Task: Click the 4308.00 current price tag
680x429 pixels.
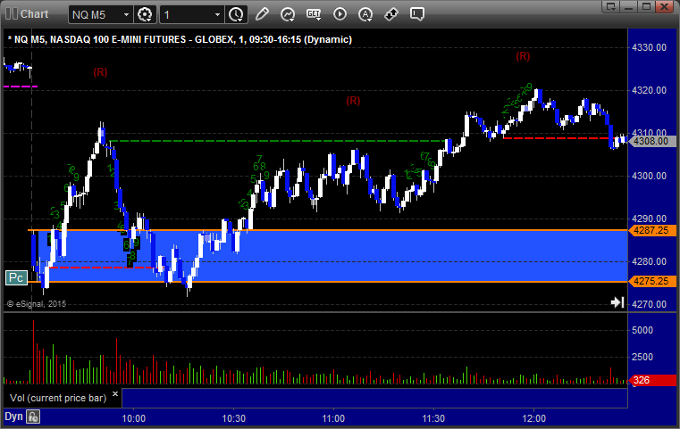Action: tap(653, 141)
